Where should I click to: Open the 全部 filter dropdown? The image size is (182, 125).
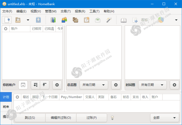point(164,118)
